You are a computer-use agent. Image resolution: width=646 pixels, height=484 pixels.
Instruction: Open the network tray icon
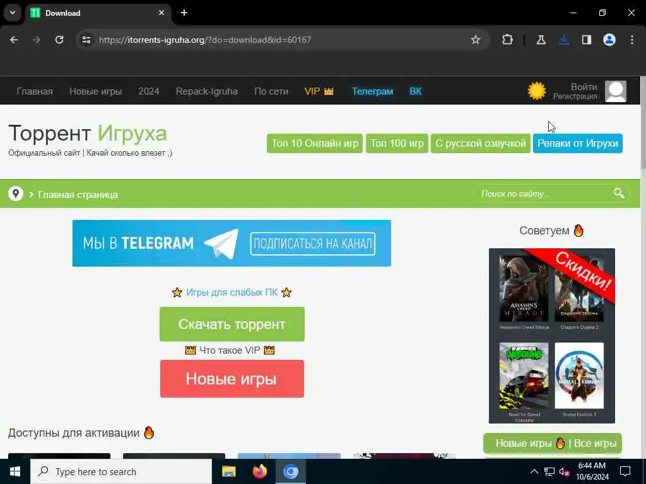coord(549,471)
